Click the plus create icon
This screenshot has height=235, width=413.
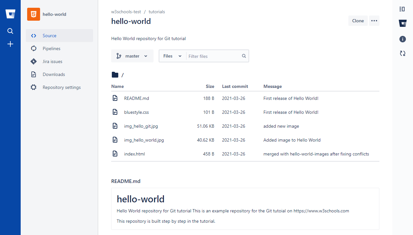point(10,44)
